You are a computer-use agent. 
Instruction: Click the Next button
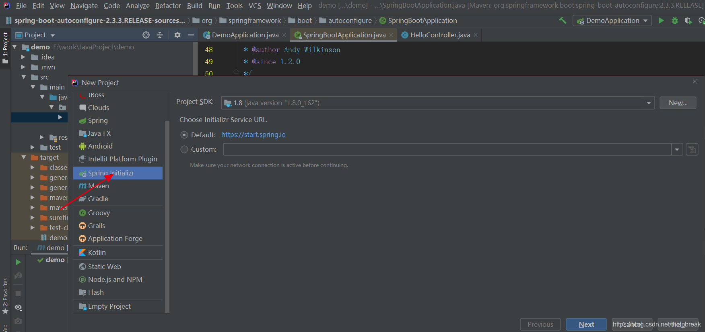(586, 324)
